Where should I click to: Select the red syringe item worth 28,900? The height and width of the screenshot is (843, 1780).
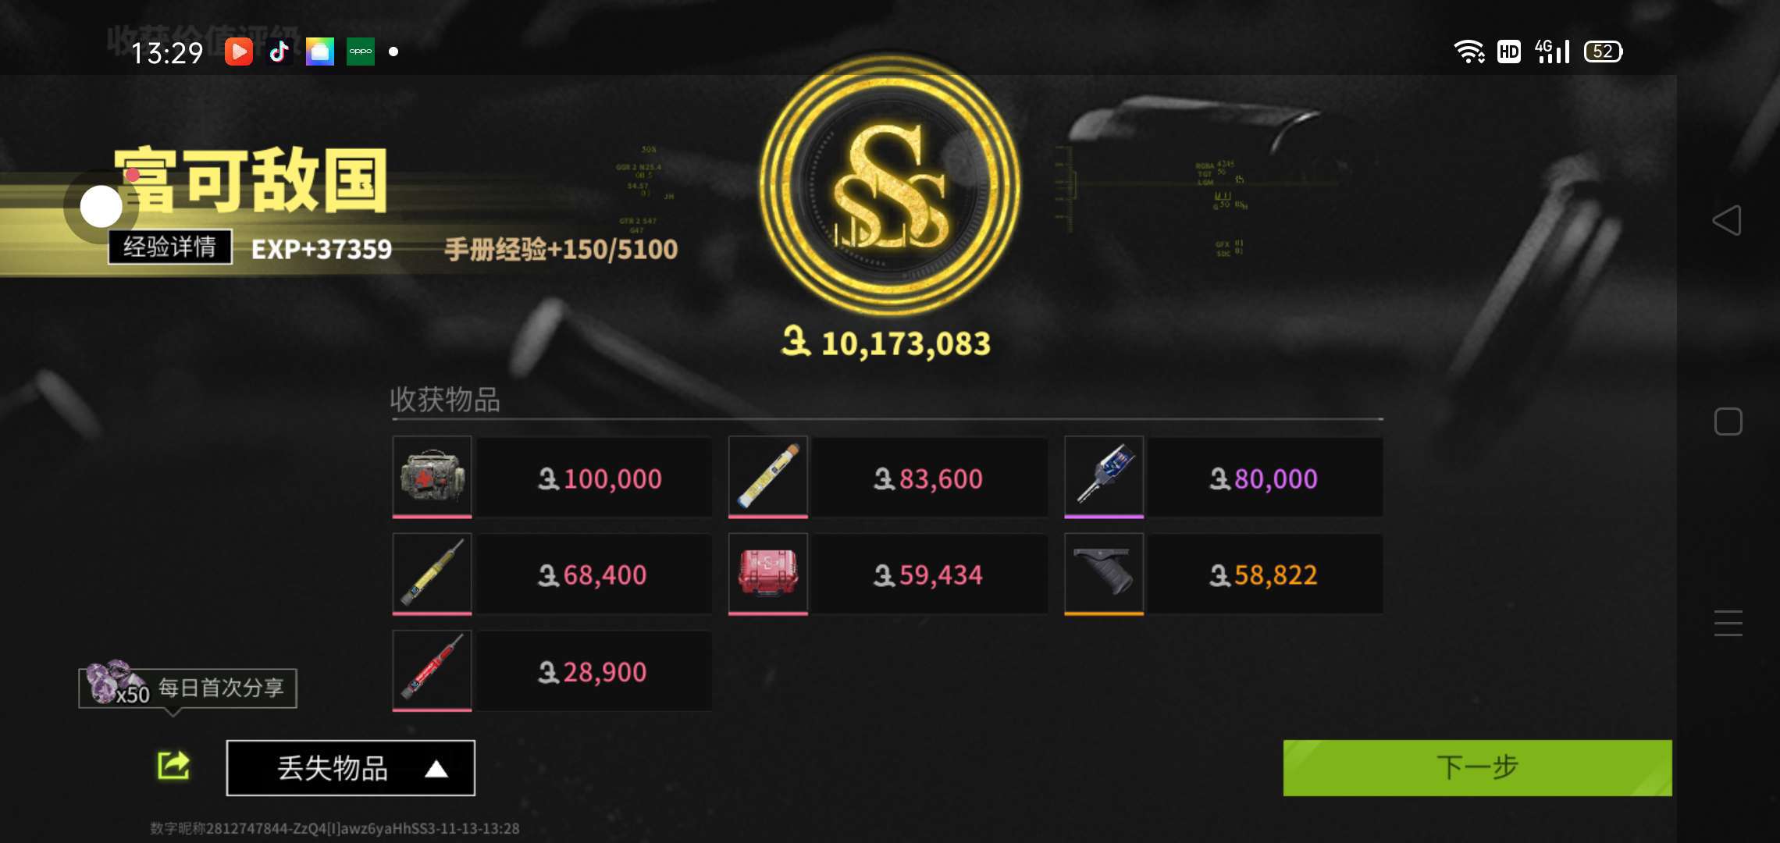[x=432, y=670]
